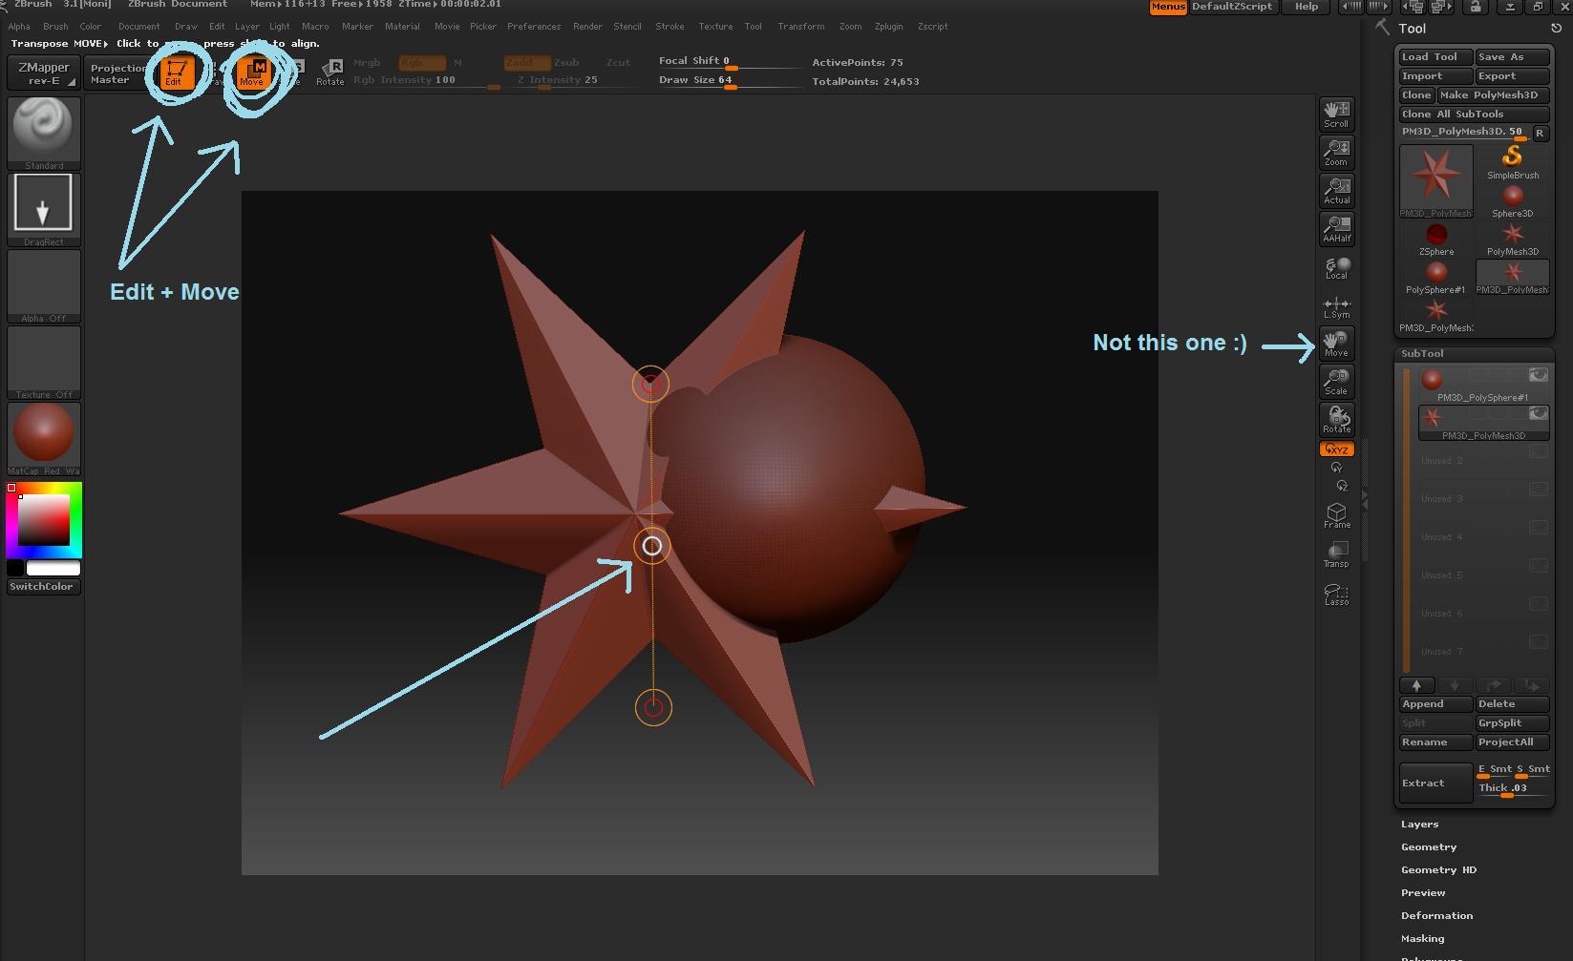Expand the Layers subpalette

(1419, 825)
